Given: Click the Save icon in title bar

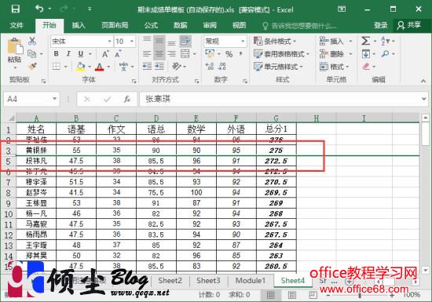Looking at the screenshot, I should coord(16,9).
